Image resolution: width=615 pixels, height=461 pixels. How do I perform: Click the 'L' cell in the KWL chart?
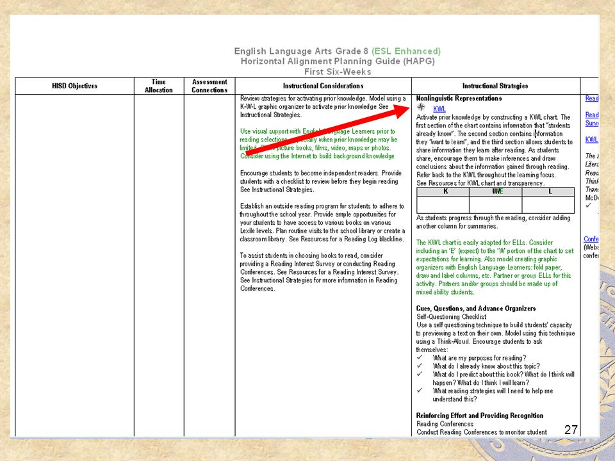pos(548,191)
